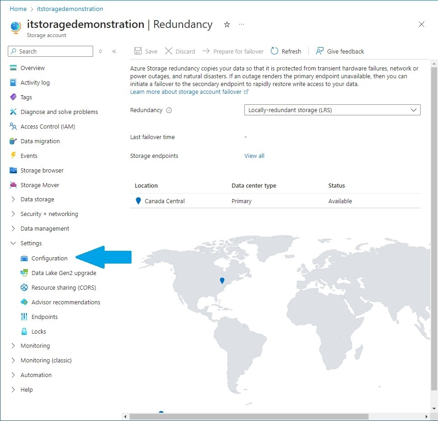This screenshot has width=438, height=421.
Task: Click the Access Control (IAM) icon
Action: (x=13, y=126)
